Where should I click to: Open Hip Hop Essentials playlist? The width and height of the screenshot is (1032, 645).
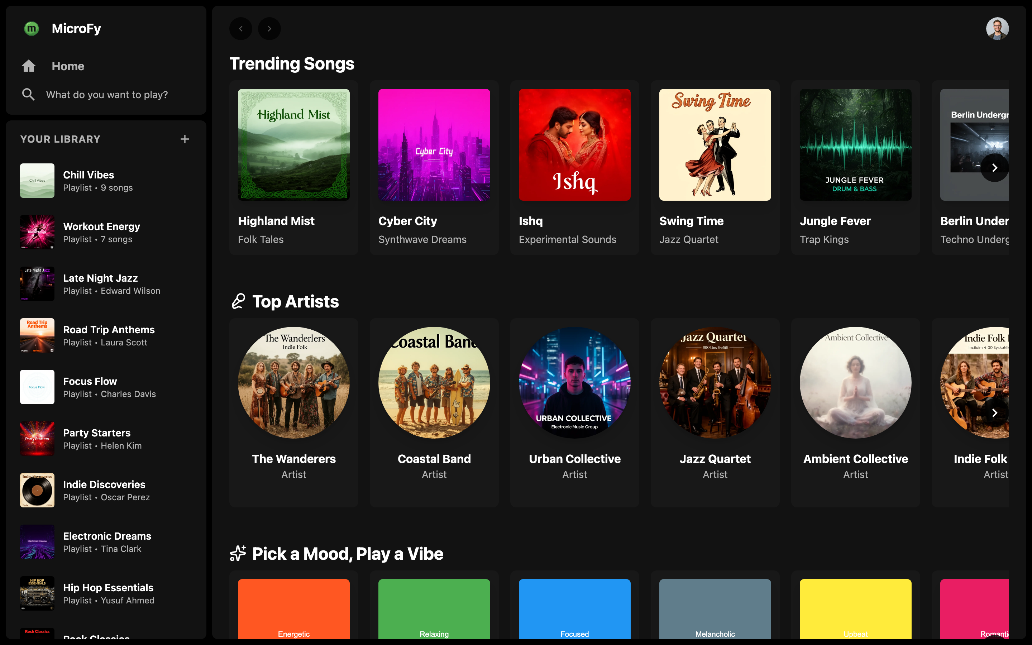(106, 593)
